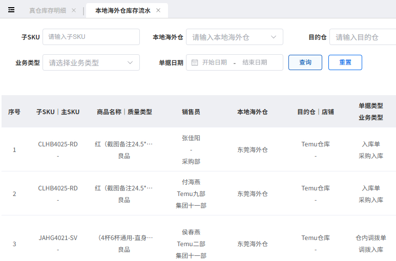Close the 真仓库存明细 tab
The width and height of the screenshot is (396, 261).
74,10
